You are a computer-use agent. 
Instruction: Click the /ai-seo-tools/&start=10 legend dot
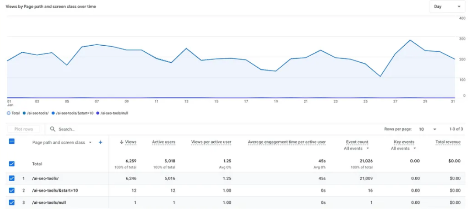(53, 113)
